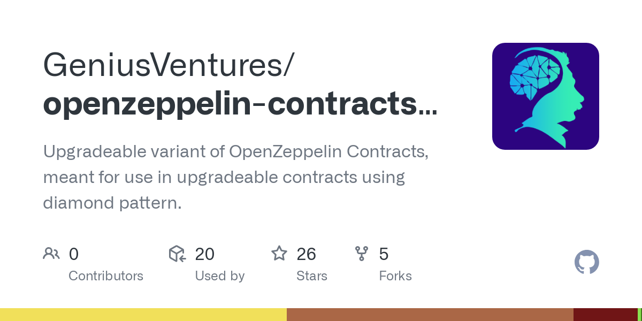Click the repository description text
This screenshot has height=321, width=642.
[x=236, y=177]
